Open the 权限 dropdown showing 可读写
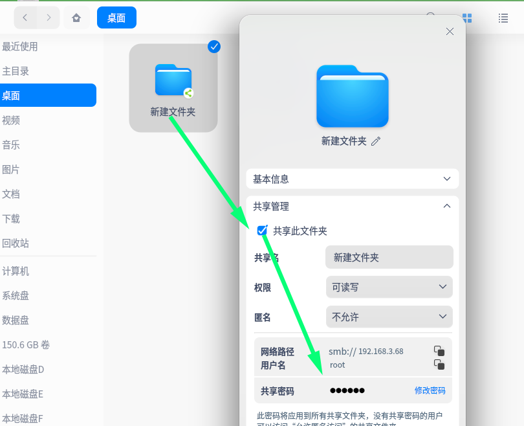524x426 pixels. pos(389,287)
